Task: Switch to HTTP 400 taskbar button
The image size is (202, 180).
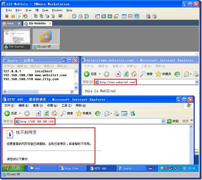Action: click(102, 168)
